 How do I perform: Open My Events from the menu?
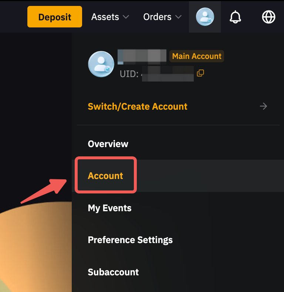109,208
